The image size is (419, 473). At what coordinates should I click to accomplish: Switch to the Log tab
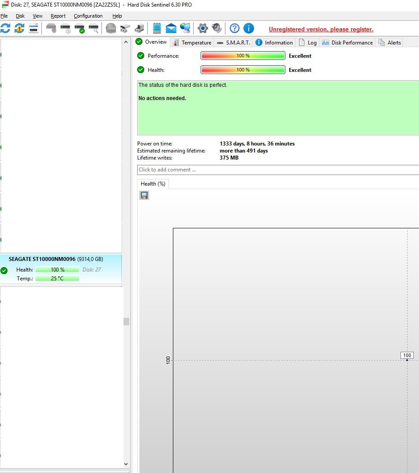click(307, 42)
